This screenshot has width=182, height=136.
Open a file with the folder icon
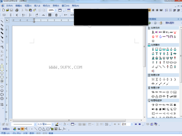pos(7,10)
